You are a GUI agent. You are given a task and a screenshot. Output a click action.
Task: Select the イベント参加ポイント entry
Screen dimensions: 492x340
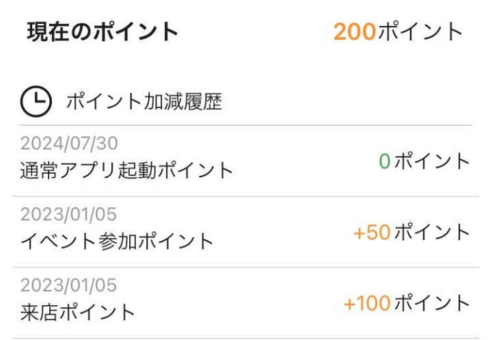click(117, 241)
